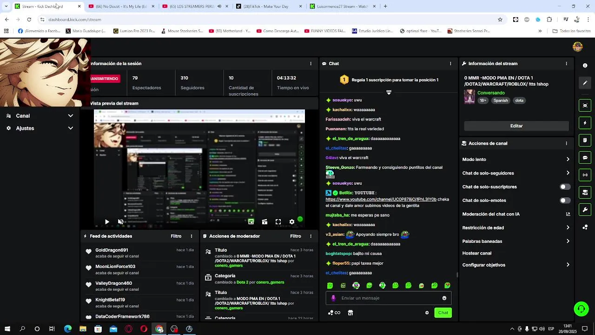Switch to TikTok - Make Your Day tab
Screen dimensions: 595x335
269,7
